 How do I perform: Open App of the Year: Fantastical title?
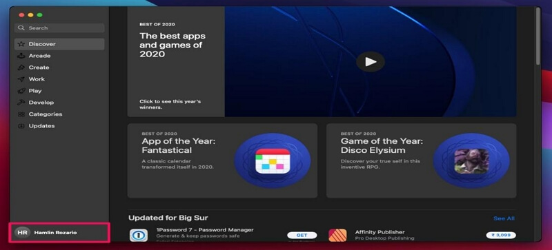[x=179, y=145]
